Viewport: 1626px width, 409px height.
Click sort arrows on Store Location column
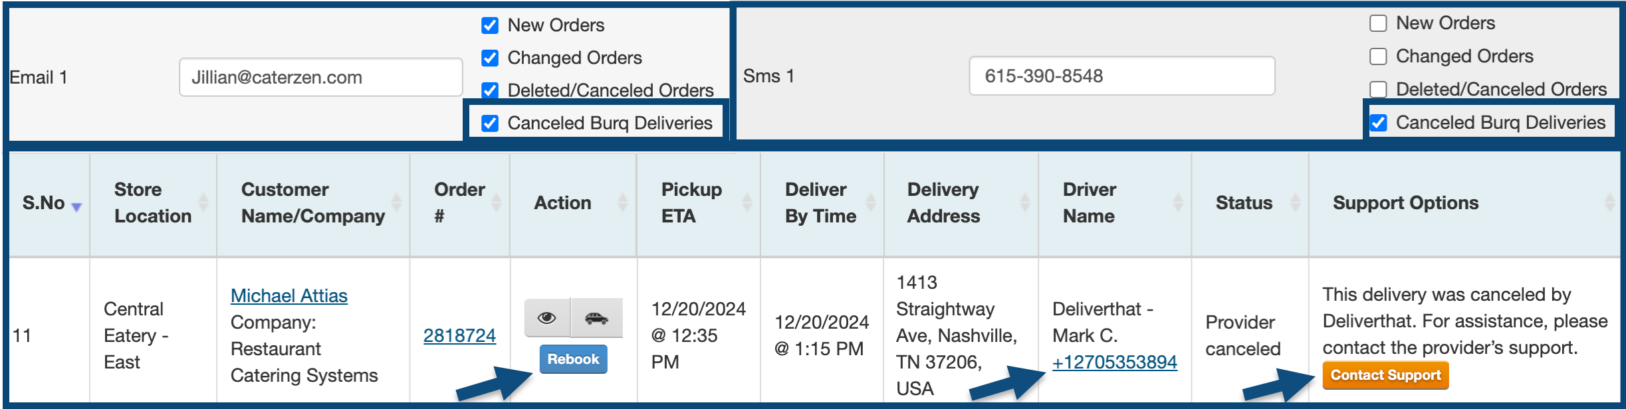click(203, 203)
